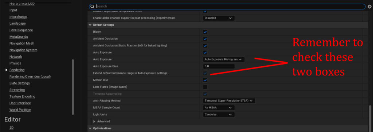Click the left category list scrollbar
This screenshot has height=132, width=373.
[73, 87]
